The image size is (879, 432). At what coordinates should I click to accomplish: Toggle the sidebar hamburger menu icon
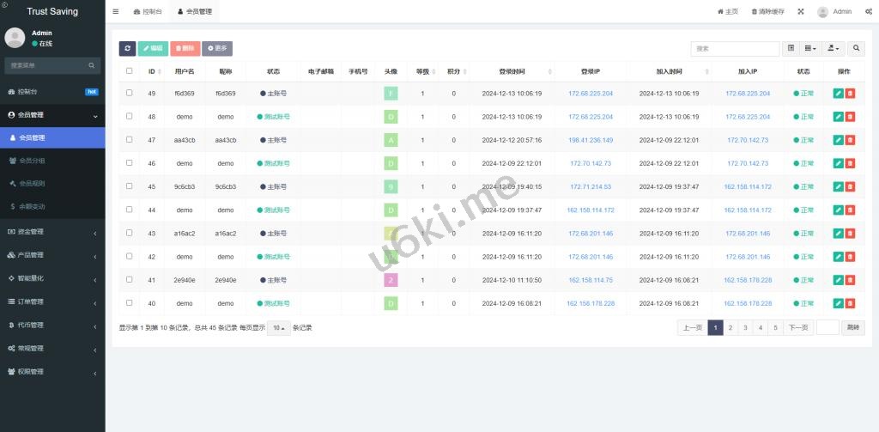(116, 12)
